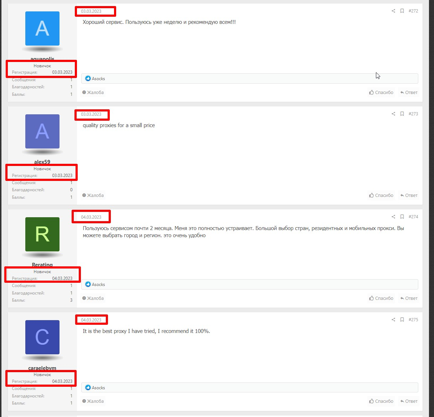Reply to alex59 post with Ответ
Viewport: 434px width, 417px height.
click(x=409, y=196)
